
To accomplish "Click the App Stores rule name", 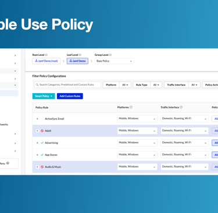I will (x=51, y=155).
